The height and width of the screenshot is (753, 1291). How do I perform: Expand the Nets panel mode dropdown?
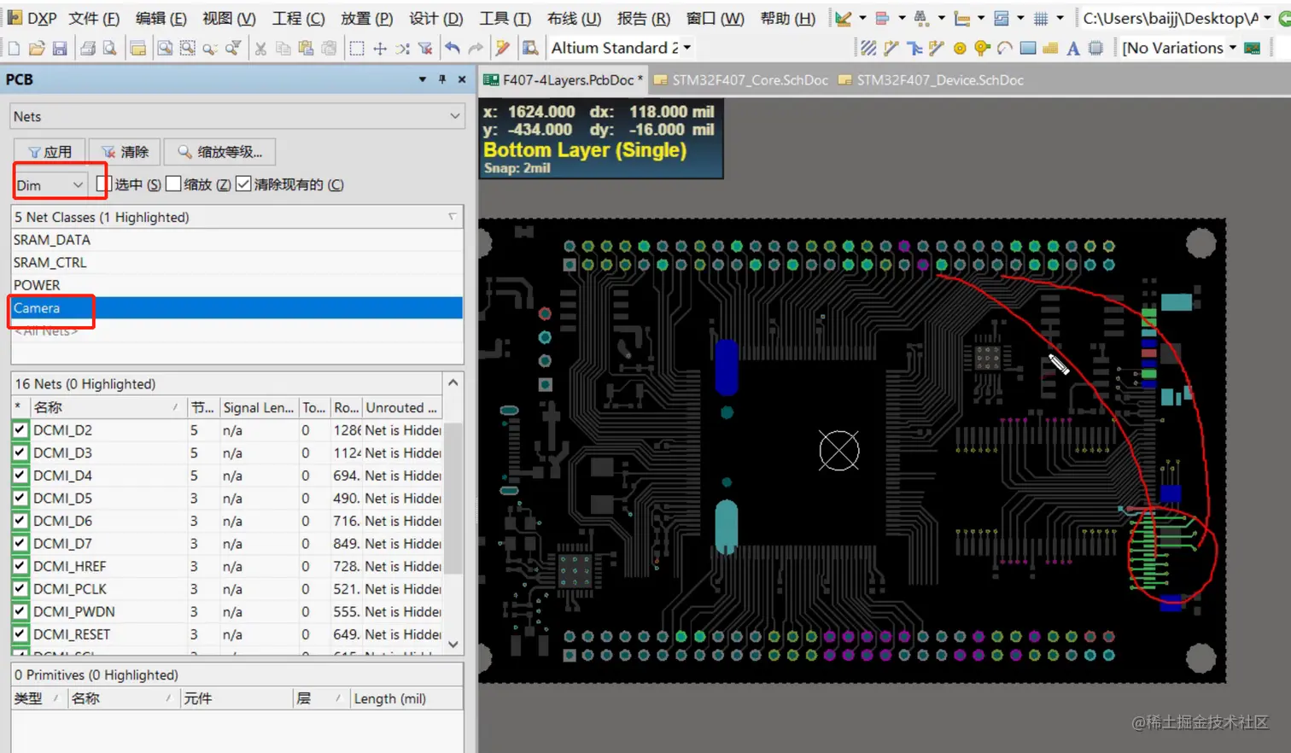point(454,116)
